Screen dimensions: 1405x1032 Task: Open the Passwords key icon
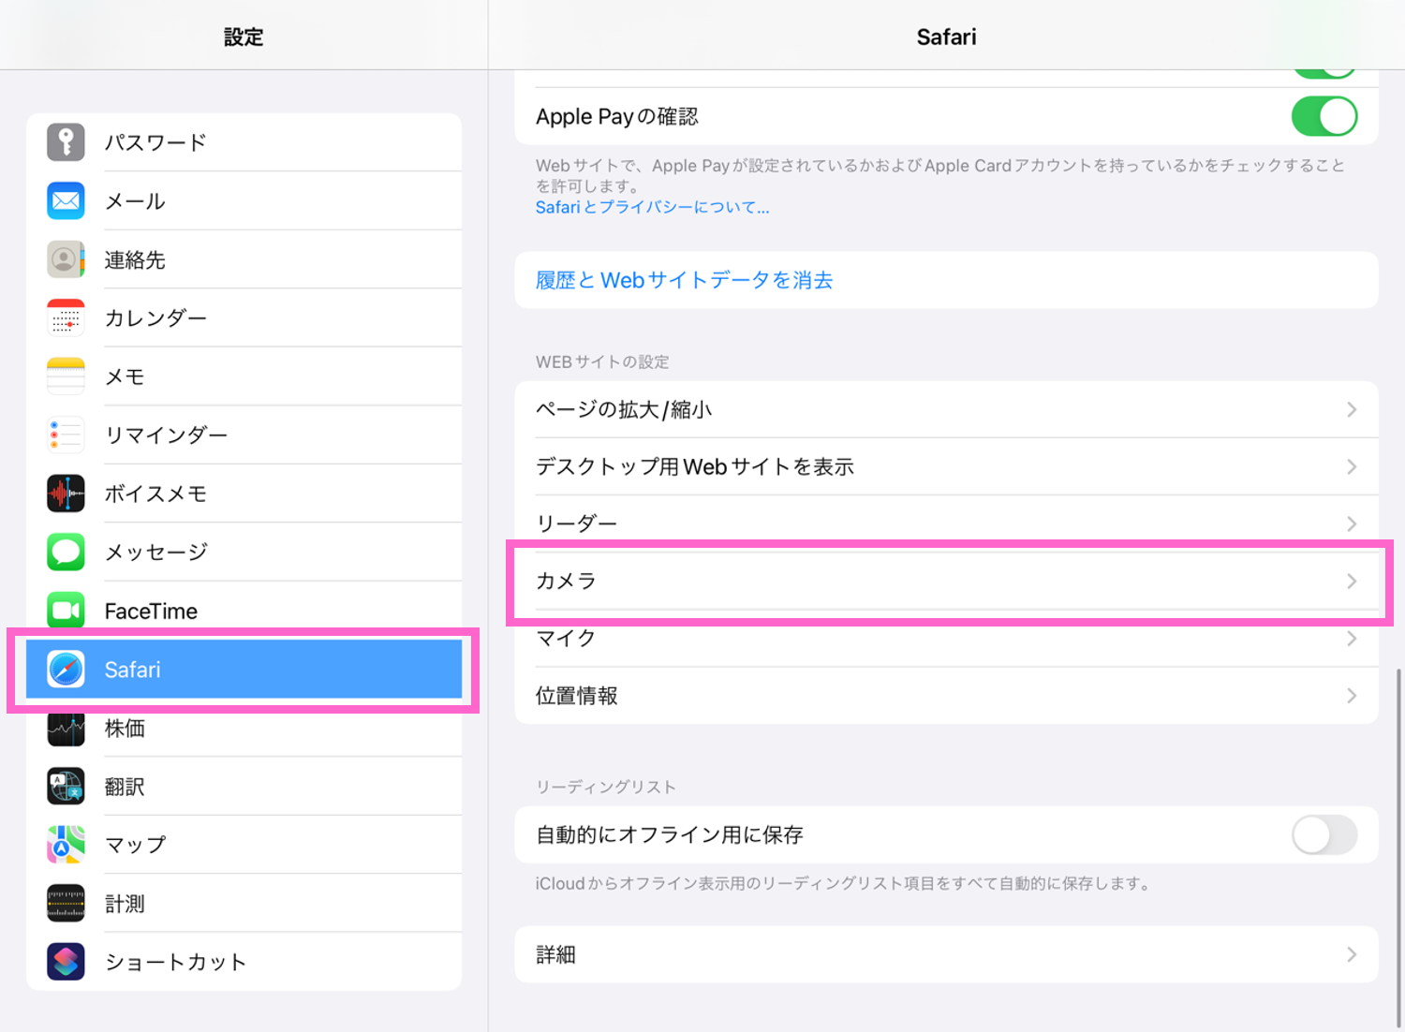coord(66,142)
